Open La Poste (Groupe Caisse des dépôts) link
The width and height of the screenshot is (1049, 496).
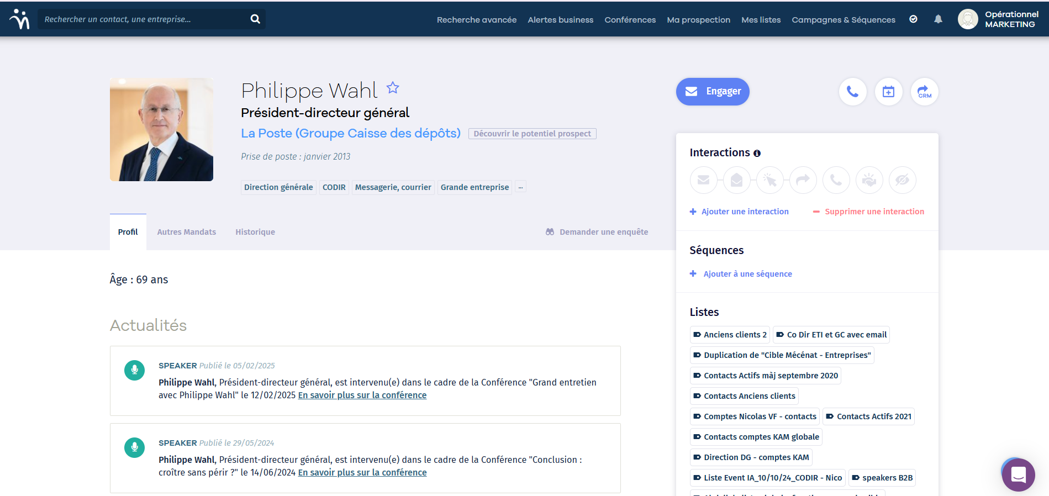coord(351,133)
